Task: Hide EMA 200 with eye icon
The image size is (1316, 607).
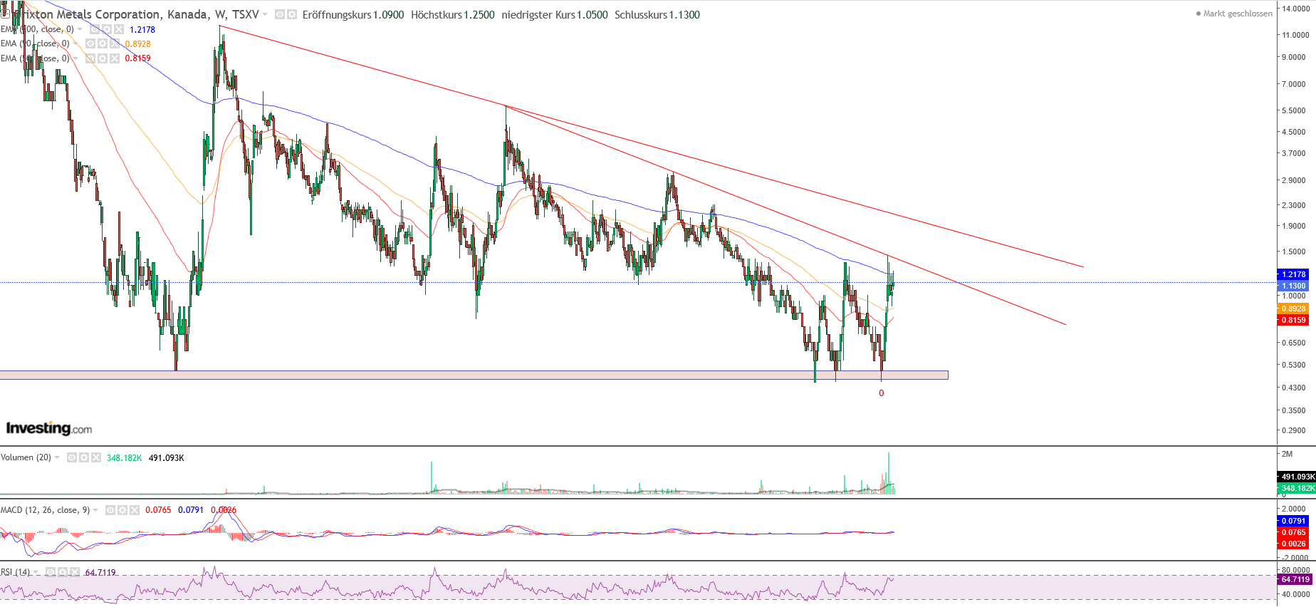Action: pyautogui.click(x=95, y=29)
